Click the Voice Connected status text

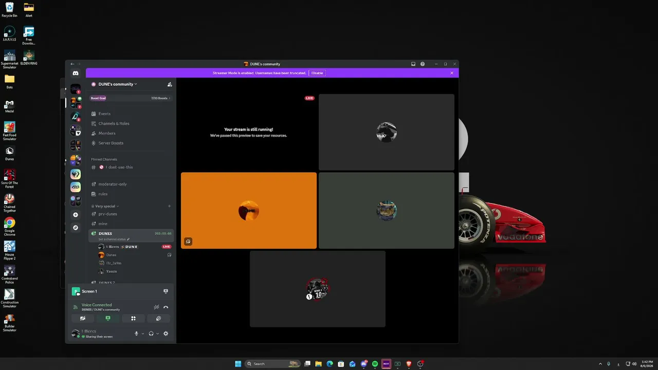(97, 305)
